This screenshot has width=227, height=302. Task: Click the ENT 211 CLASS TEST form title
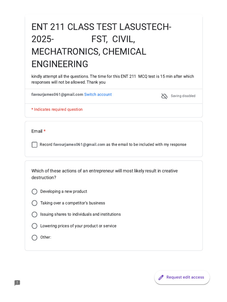click(101, 45)
